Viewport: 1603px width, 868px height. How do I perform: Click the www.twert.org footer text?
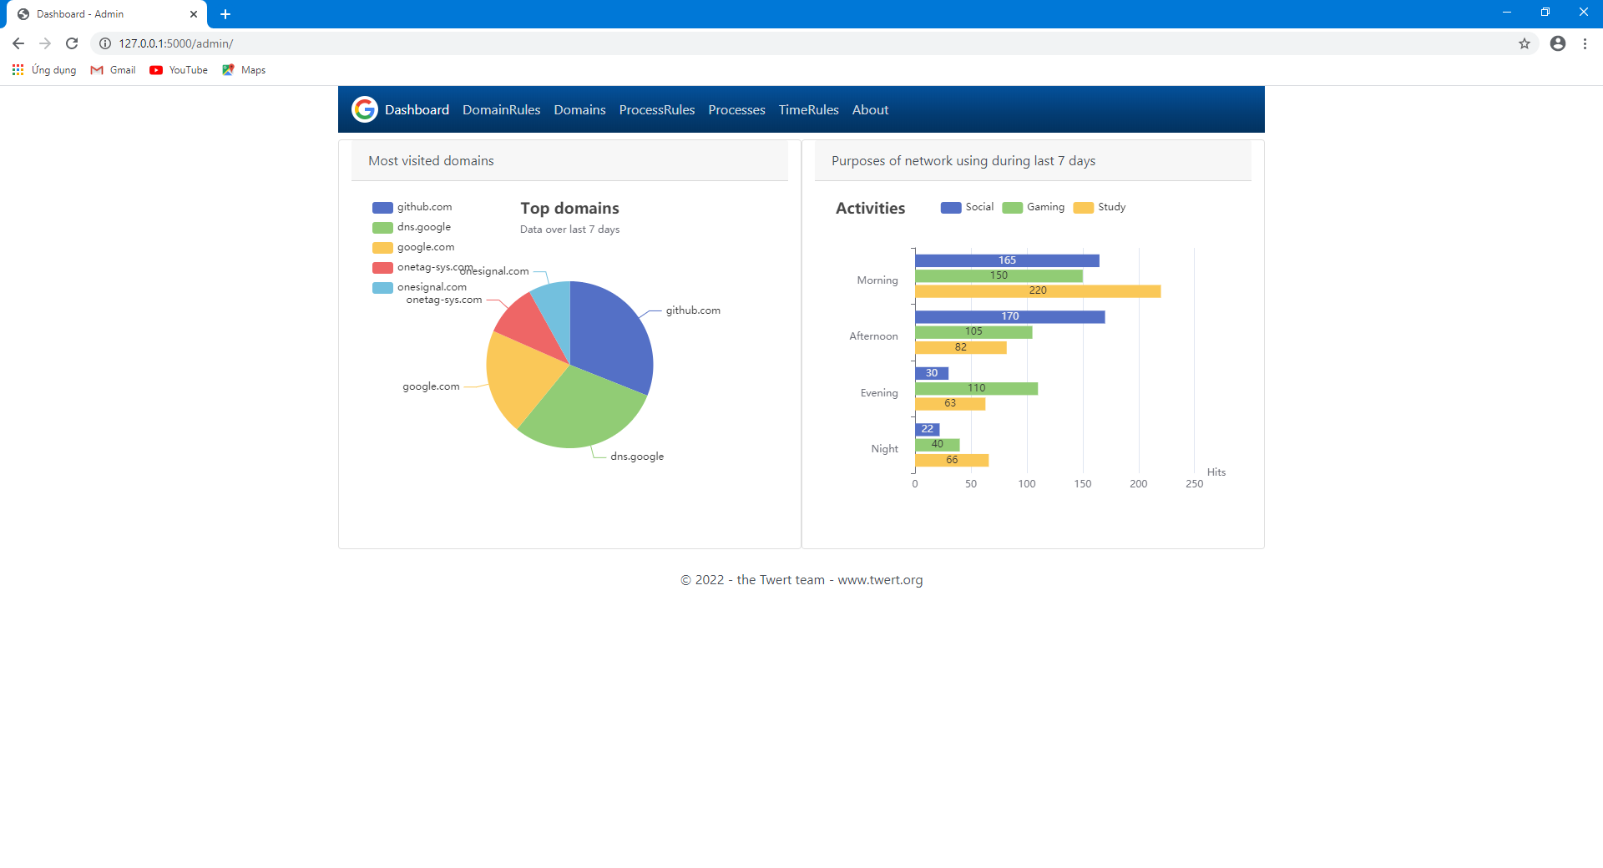coord(880,580)
